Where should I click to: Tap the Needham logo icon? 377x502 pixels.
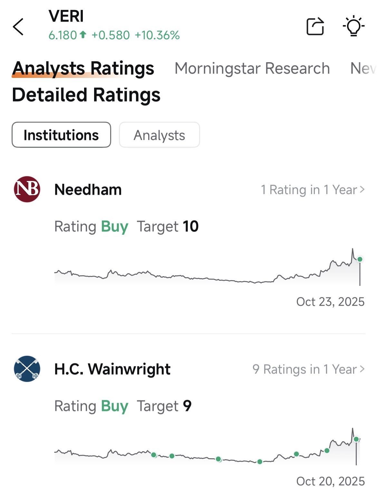27,189
